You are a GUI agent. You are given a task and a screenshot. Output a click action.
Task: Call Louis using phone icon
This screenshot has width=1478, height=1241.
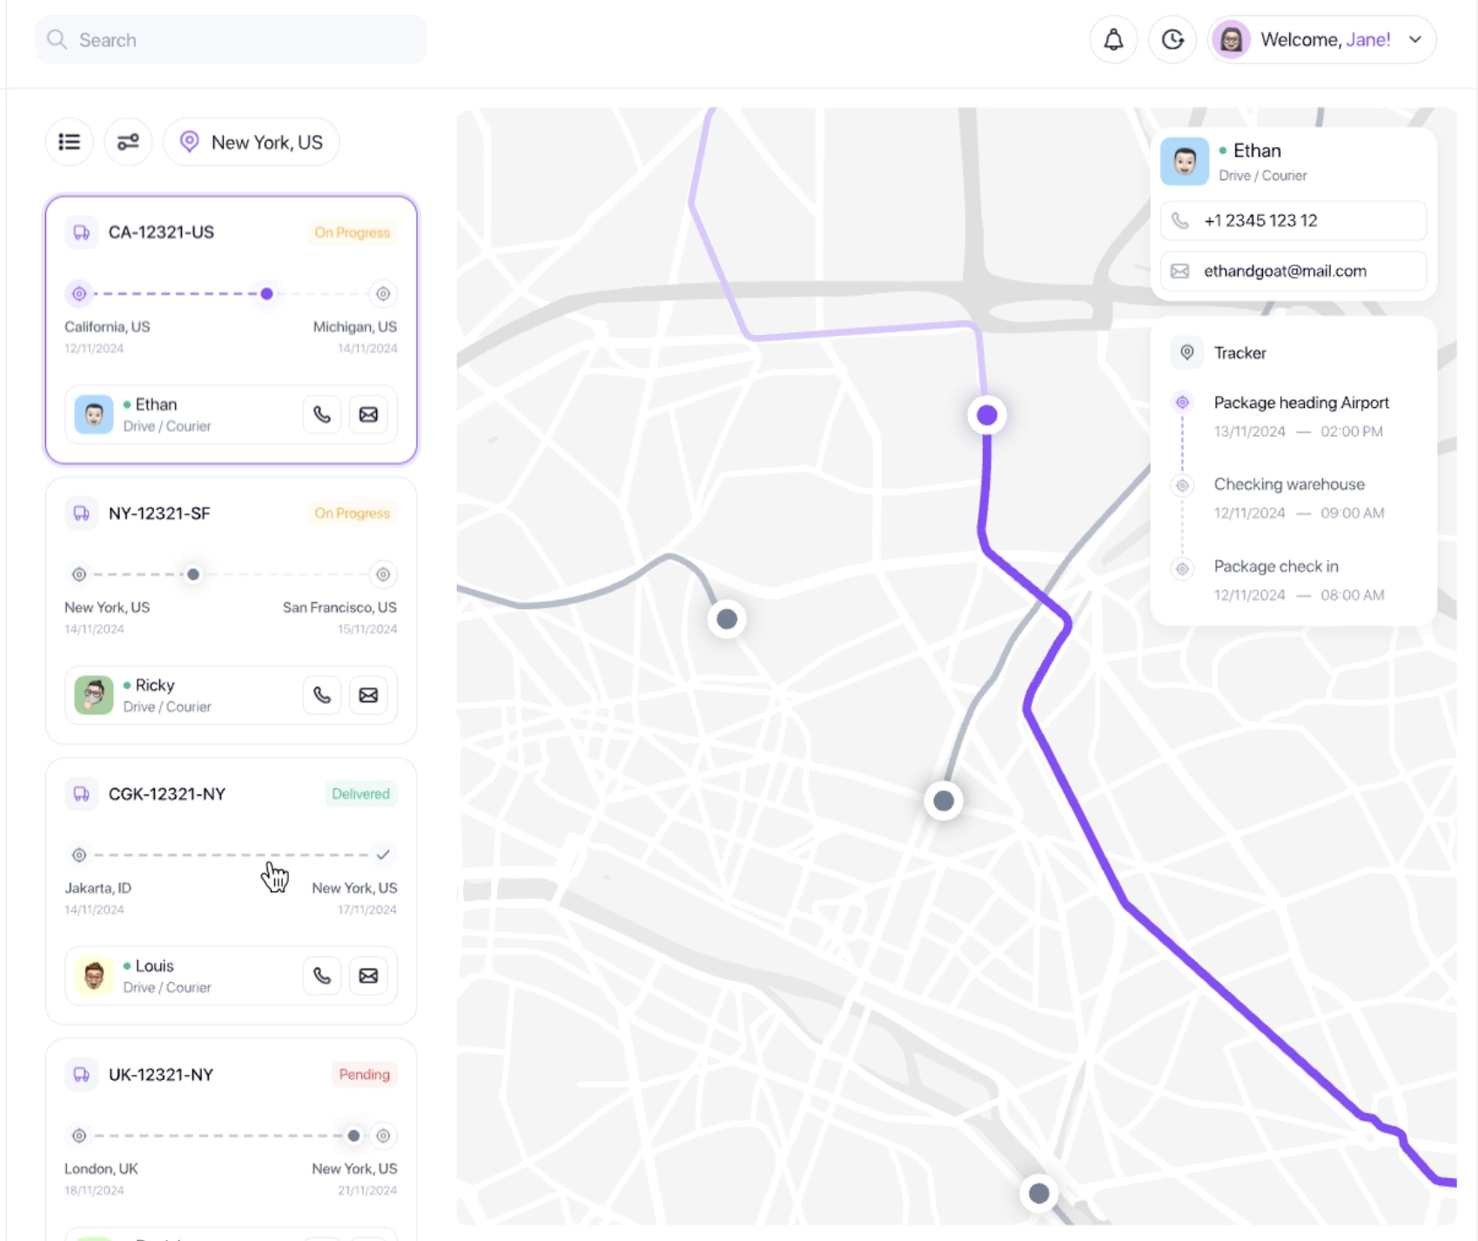(x=322, y=976)
